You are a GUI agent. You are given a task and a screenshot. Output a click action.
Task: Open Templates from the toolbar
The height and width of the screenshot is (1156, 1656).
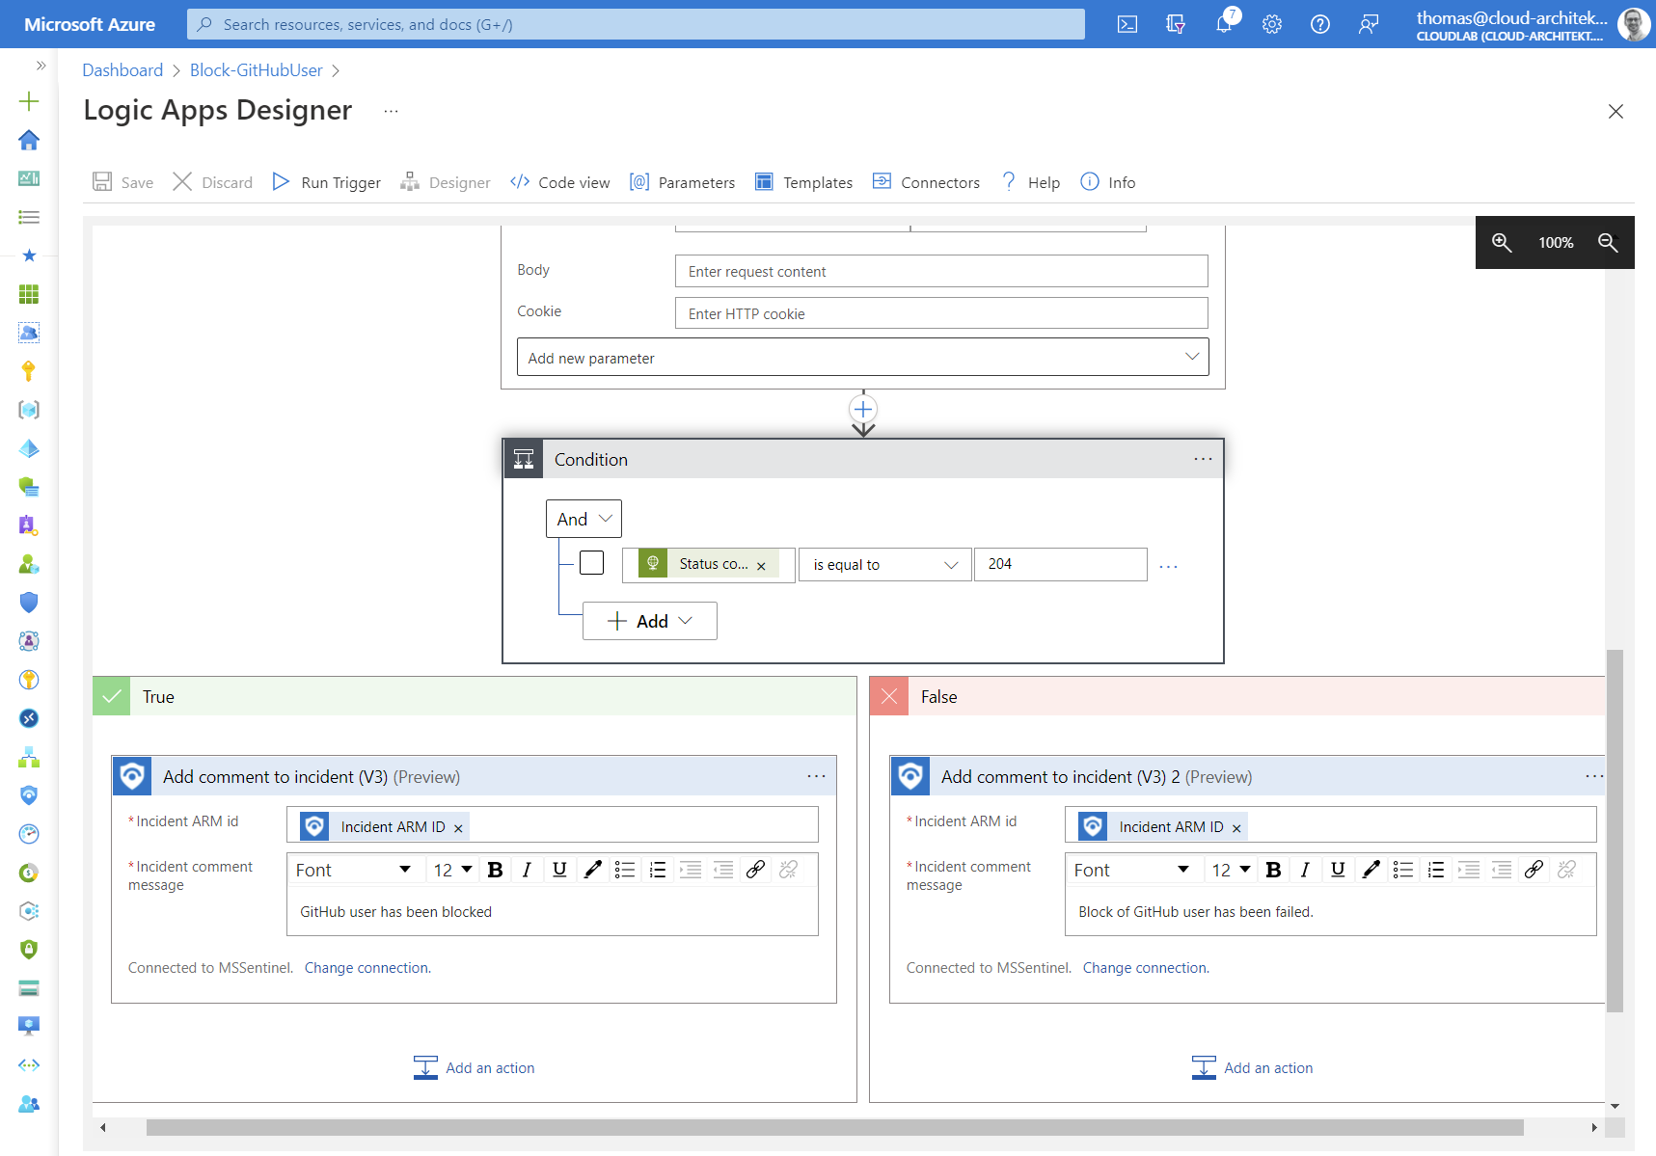803,182
